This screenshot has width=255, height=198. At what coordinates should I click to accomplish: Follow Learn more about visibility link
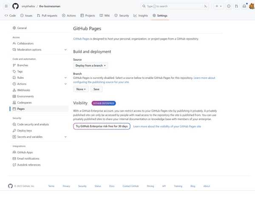coord(167,126)
